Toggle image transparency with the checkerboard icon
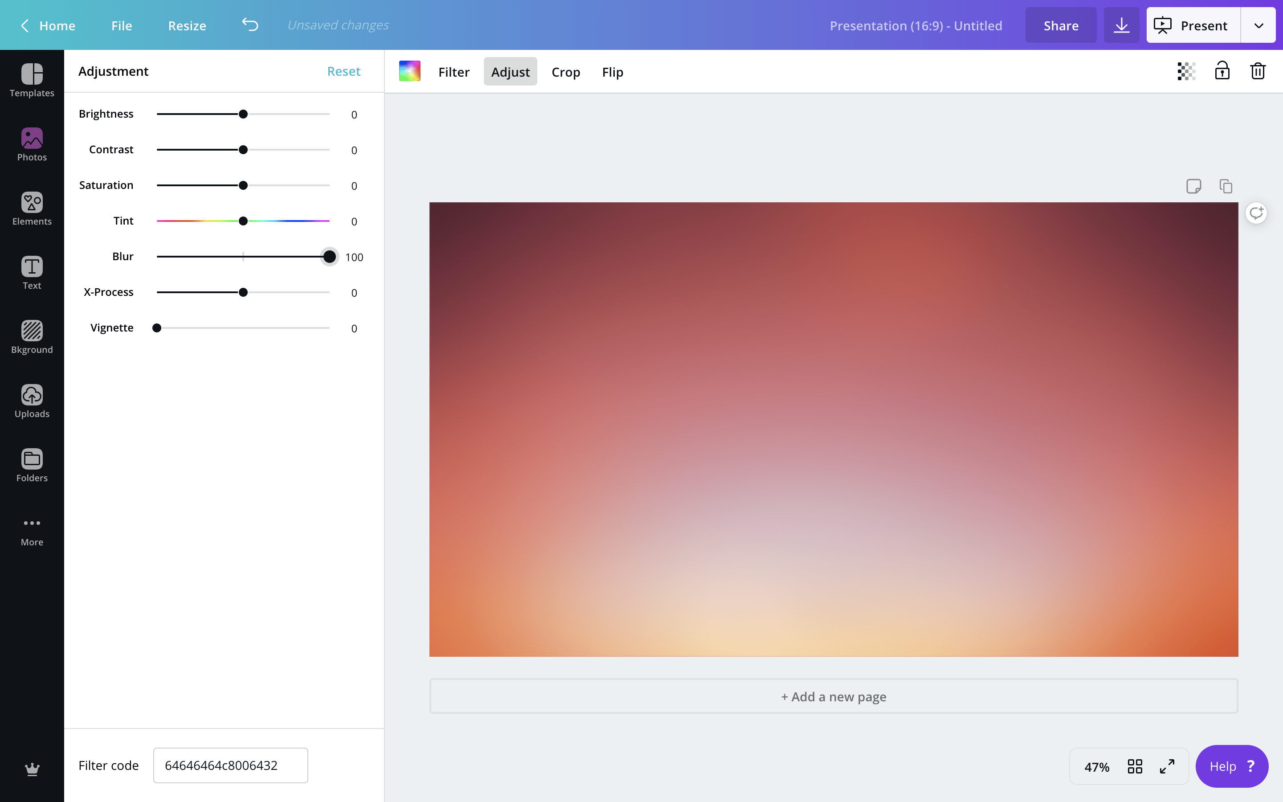The image size is (1283, 802). point(1185,70)
